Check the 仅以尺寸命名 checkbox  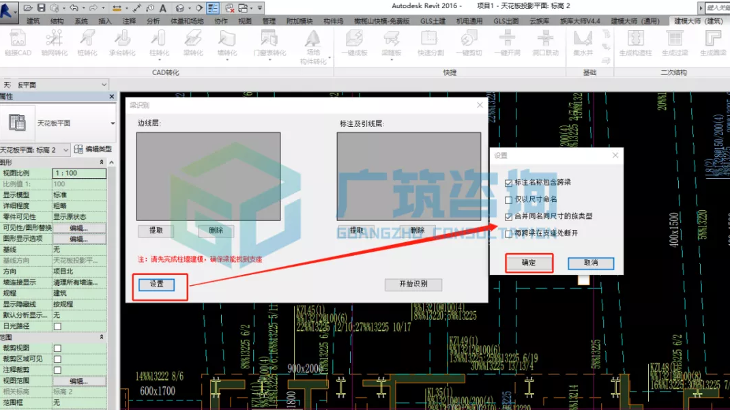coord(508,200)
